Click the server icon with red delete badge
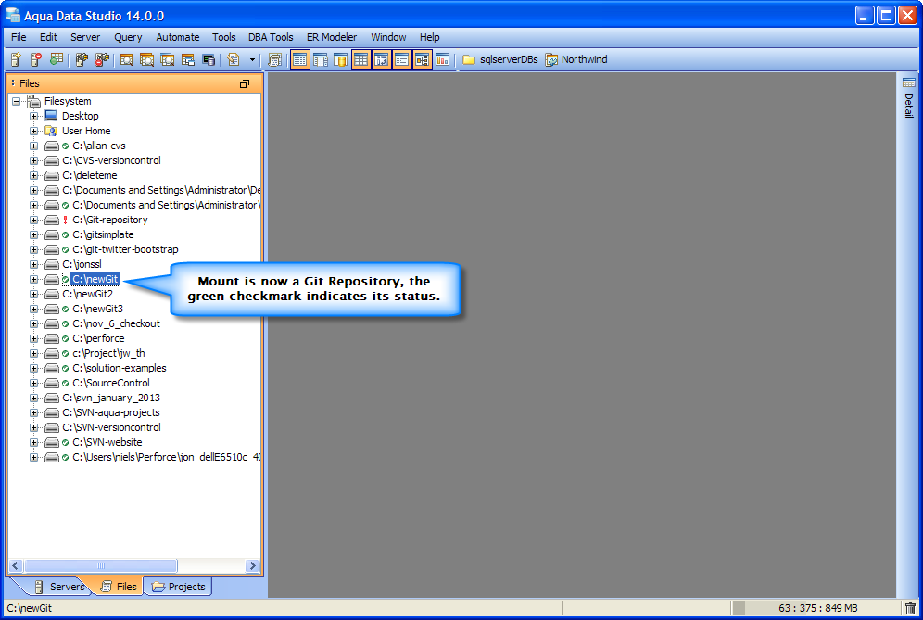923x620 pixels. click(x=36, y=59)
